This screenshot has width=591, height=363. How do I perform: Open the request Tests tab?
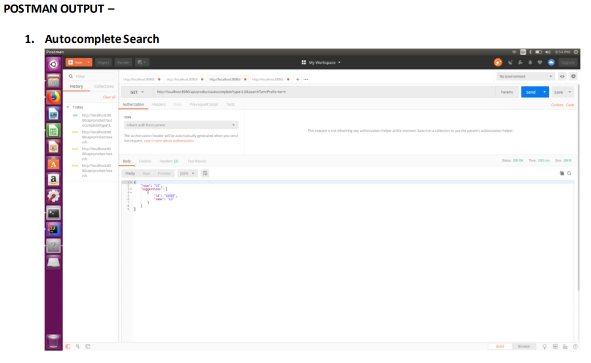tap(230, 104)
